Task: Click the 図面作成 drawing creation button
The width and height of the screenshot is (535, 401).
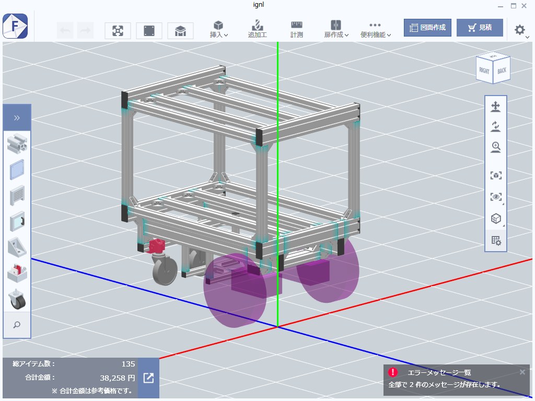Action: click(427, 28)
